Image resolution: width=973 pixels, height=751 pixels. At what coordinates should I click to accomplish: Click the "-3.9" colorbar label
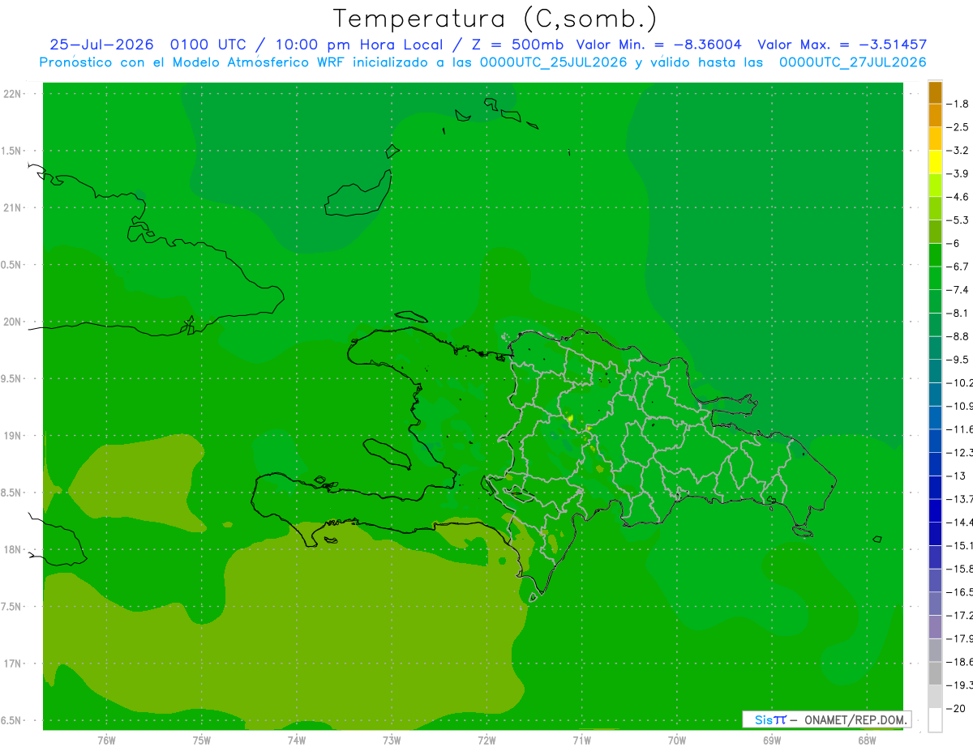(959, 173)
